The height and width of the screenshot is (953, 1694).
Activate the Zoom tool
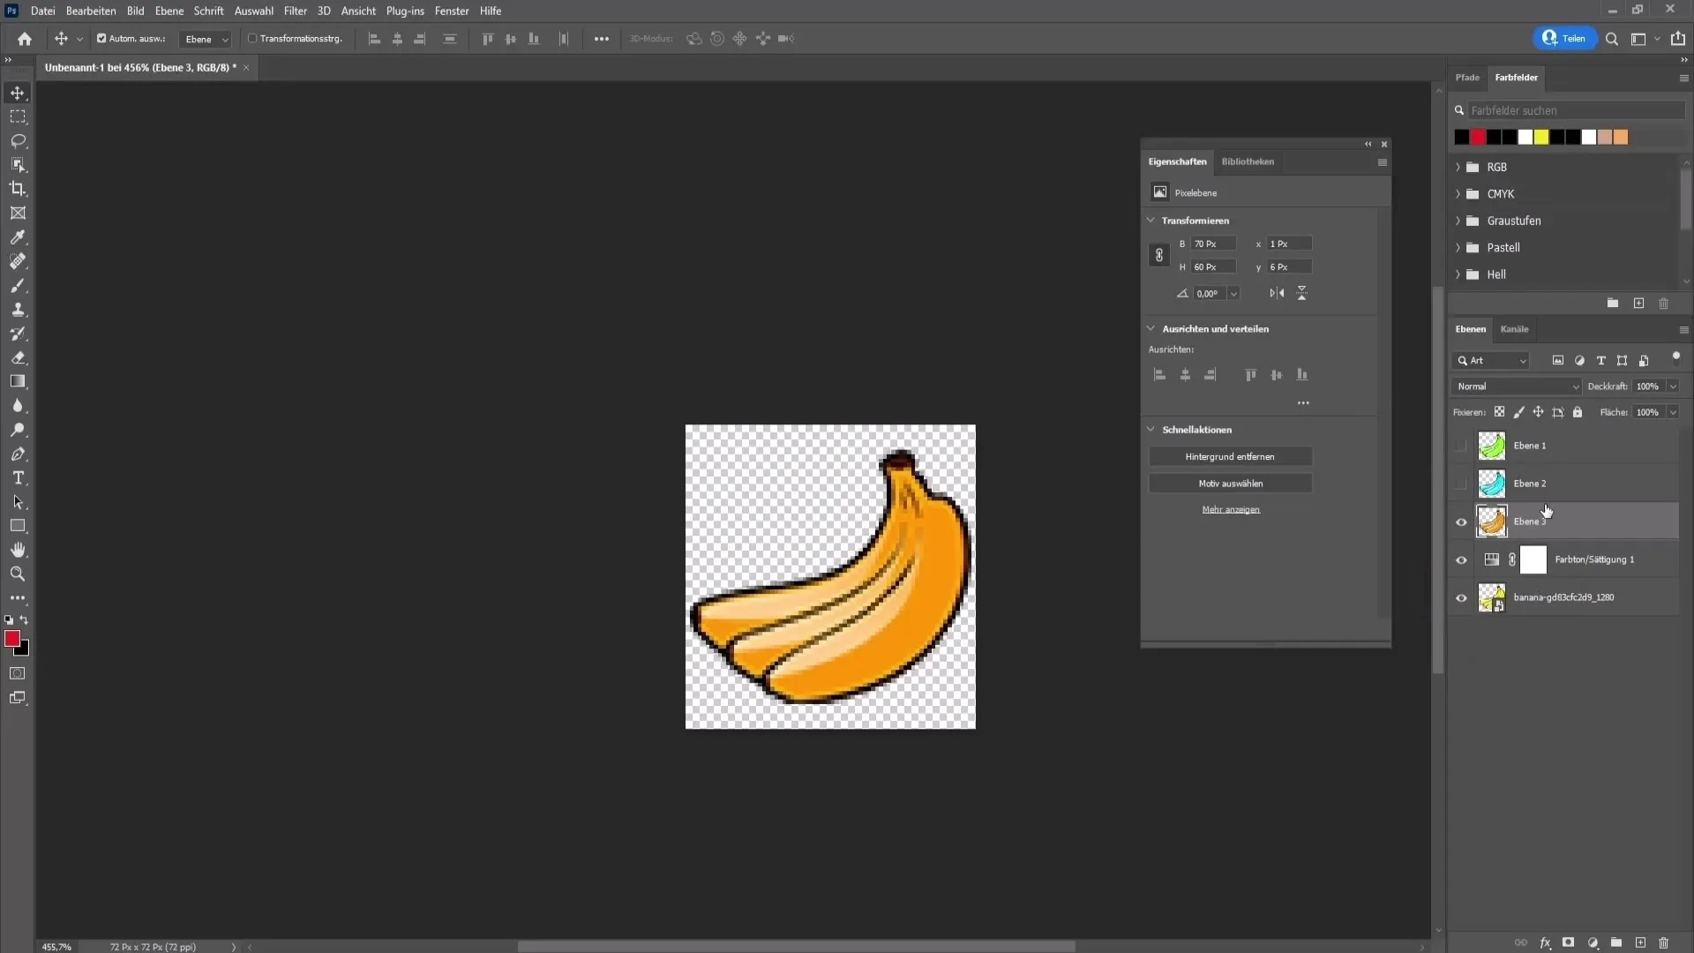click(x=18, y=574)
